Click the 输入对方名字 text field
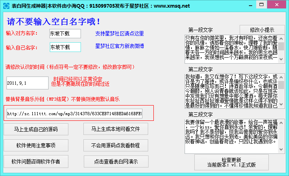Screen dimensions: 289x176 [x=65, y=33]
